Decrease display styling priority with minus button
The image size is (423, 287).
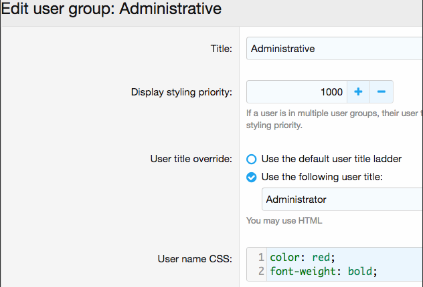pyautogui.click(x=382, y=91)
